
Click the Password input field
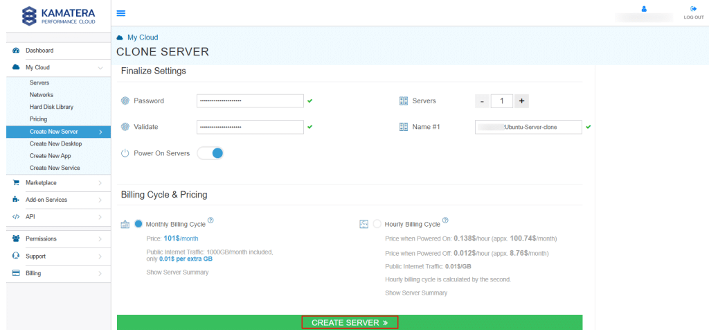pos(250,101)
